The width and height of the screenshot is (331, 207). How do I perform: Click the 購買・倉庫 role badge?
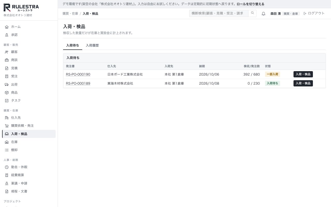(x=291, y=14)
